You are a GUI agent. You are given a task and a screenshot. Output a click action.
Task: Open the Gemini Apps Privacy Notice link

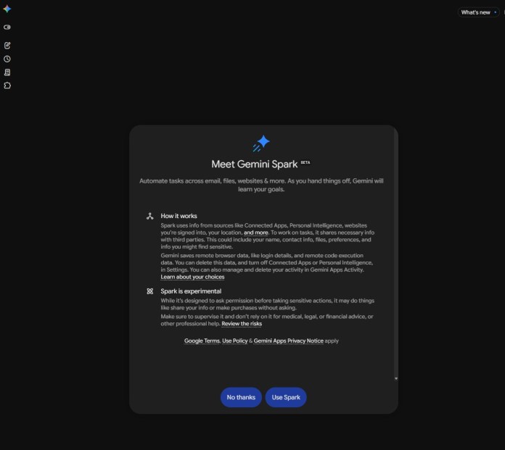pyautogui.click(x=288, y=341)
